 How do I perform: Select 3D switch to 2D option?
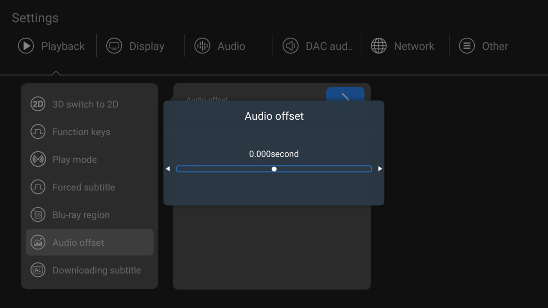click(x=89, y=104)
